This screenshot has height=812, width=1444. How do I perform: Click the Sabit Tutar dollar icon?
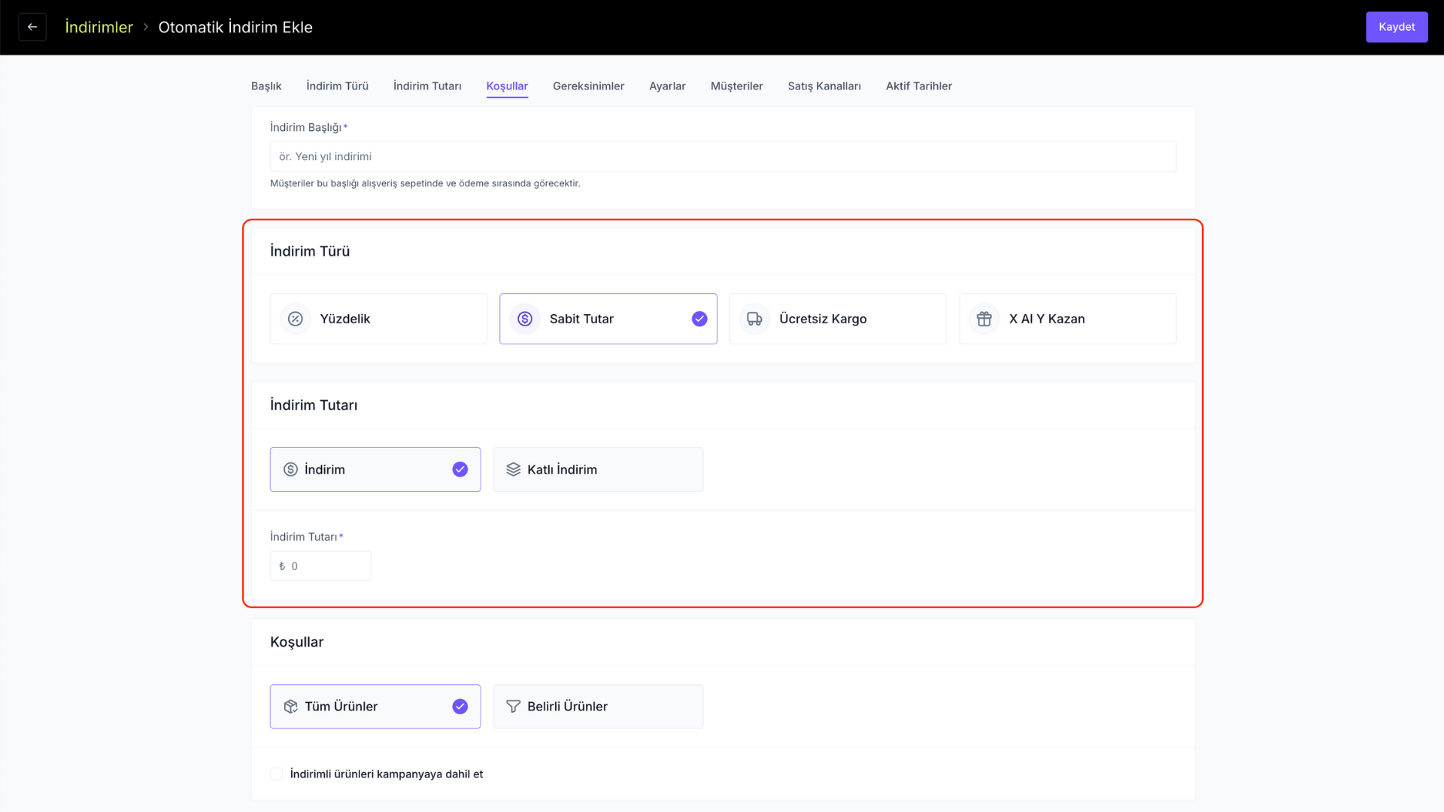tap(525, 319)
